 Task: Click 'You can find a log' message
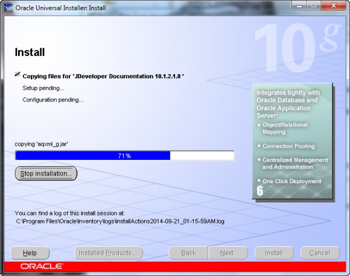pyautogui.click(x=69, y=214)
